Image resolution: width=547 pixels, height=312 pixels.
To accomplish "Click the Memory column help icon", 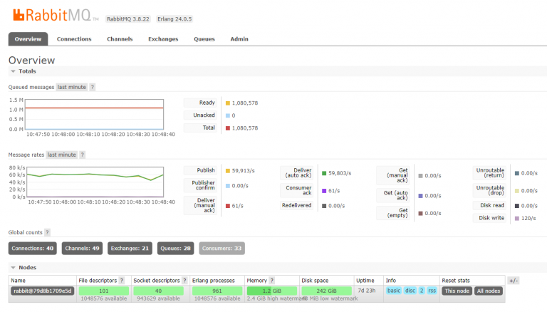I will point(271,281).
